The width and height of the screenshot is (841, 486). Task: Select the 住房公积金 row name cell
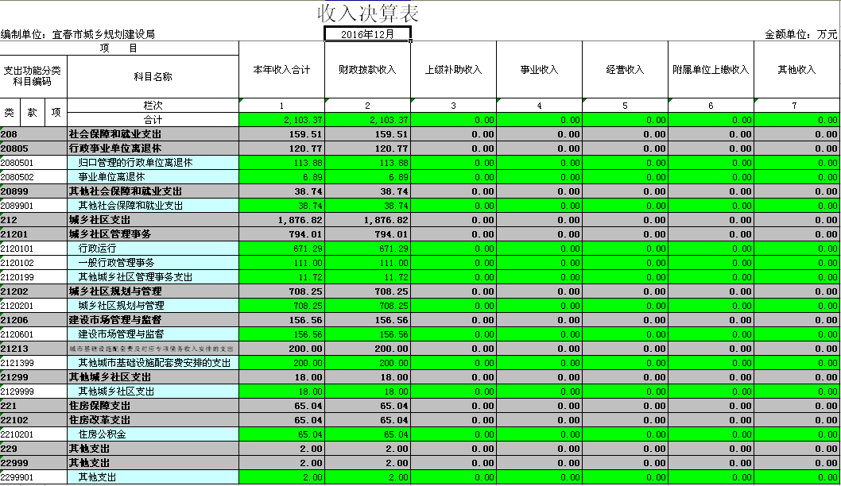click(x=153, y=434)
